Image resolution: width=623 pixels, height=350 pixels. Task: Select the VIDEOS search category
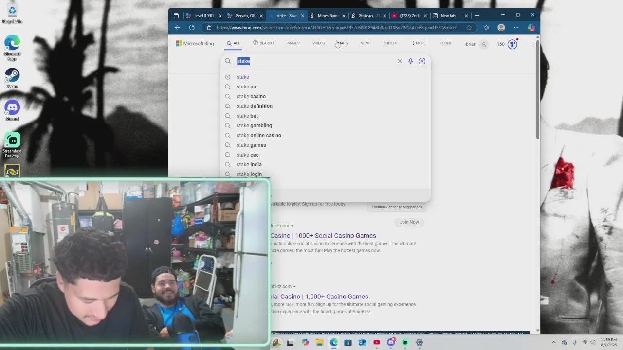(x=318, y=43)
